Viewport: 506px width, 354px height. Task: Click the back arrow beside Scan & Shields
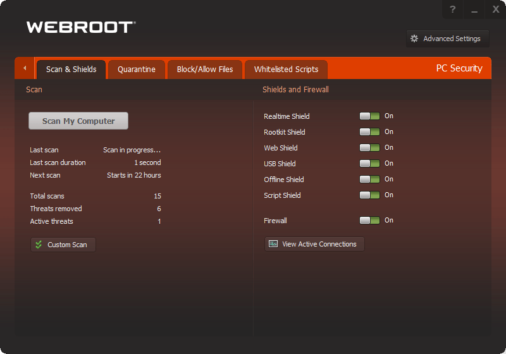click(25, 68)
